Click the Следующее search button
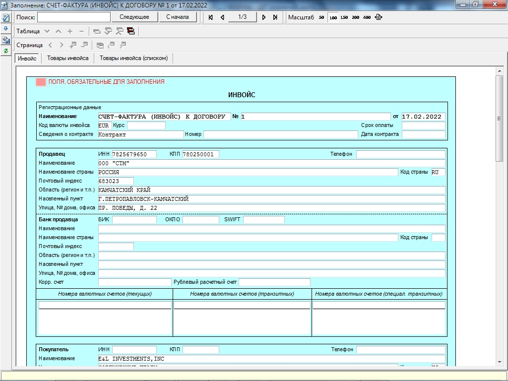 pyautogui.click(x=134, y=17)
